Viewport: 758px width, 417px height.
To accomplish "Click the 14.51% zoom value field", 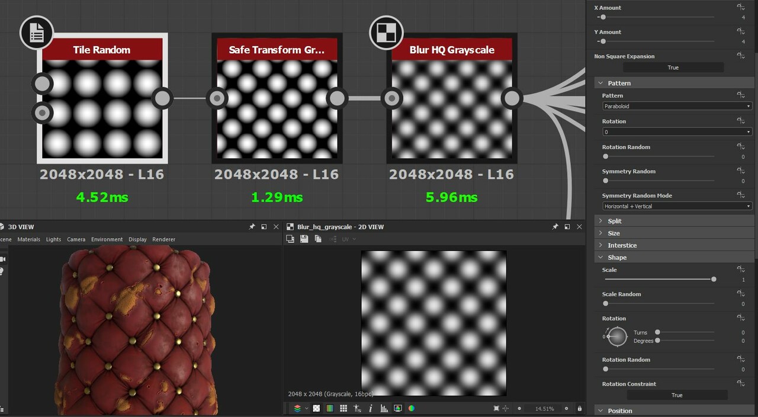I will pos(544,409).
